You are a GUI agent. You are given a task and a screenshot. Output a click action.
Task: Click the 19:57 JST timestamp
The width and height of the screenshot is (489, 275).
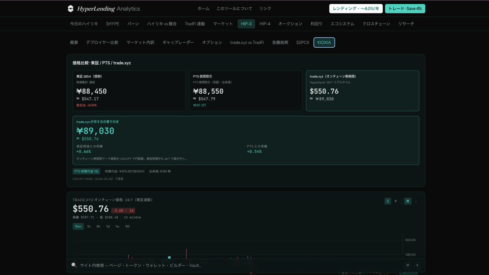point(200,105)
